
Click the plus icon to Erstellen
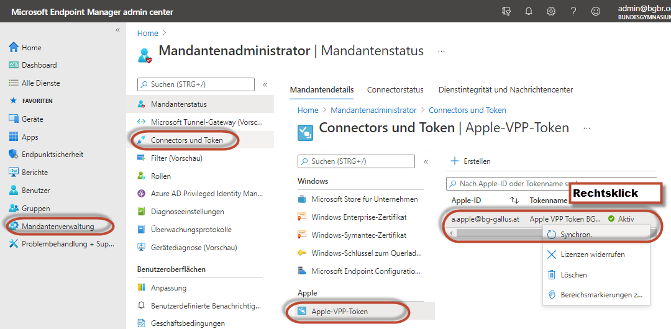[x=454, y=161]
